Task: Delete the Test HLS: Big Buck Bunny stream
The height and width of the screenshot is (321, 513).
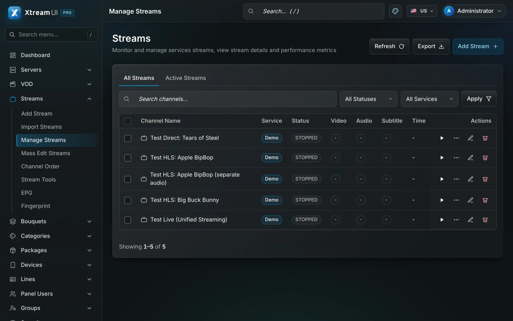Action: click(x=485, y=200)
